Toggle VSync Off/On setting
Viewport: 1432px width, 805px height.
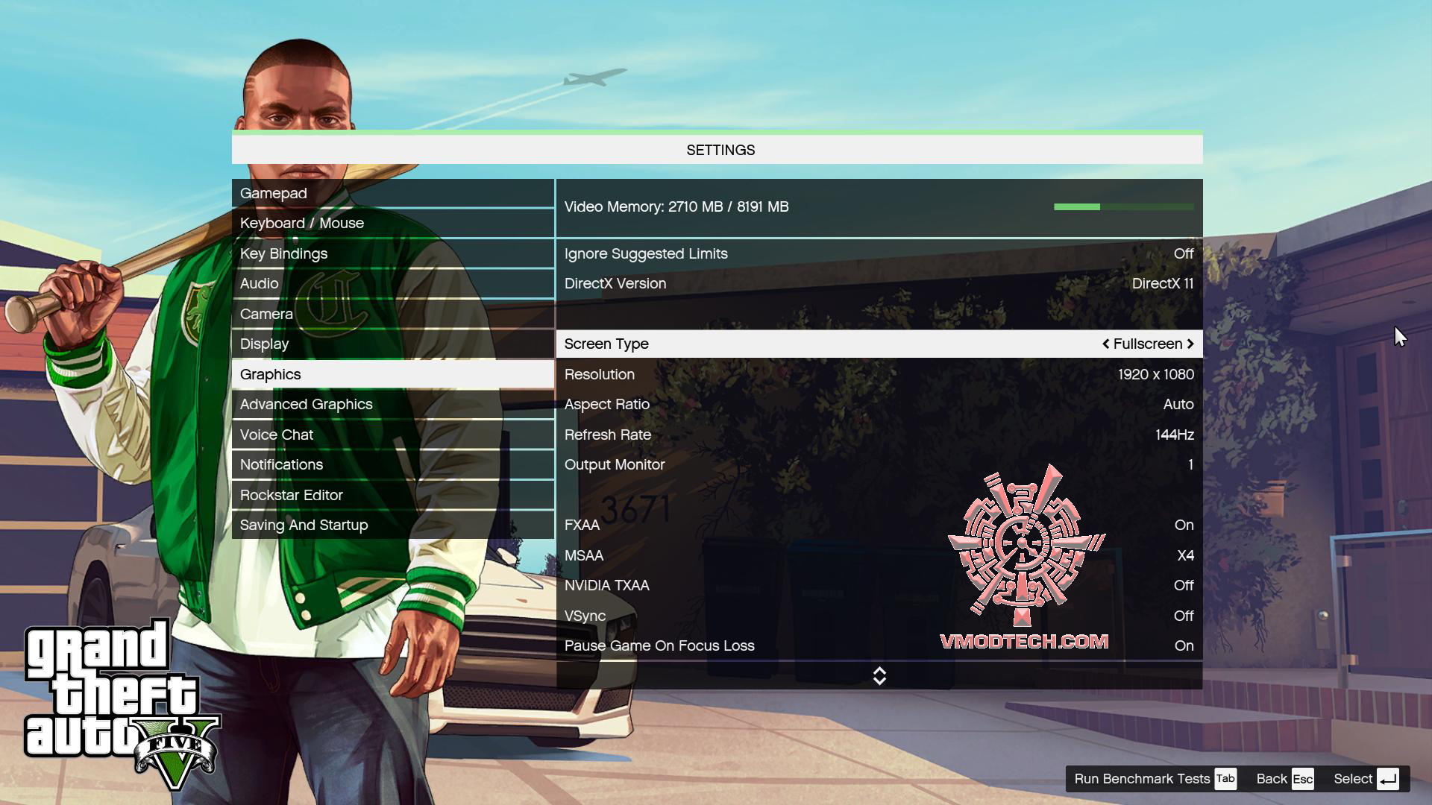point(1184,615)
